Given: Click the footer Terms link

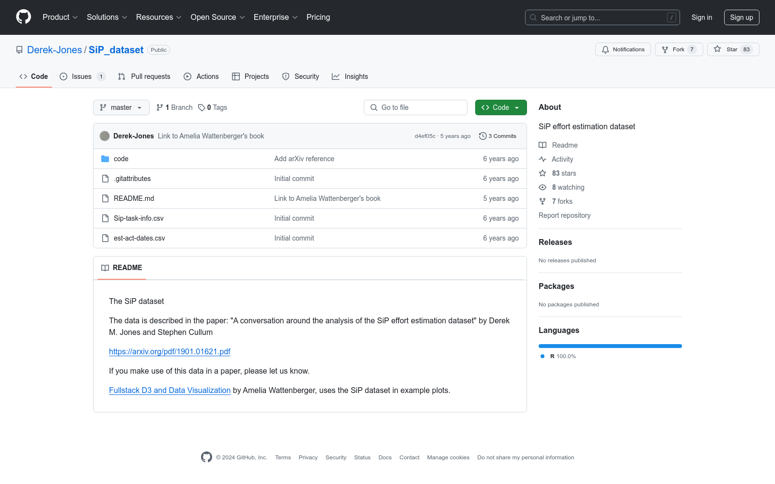Looking at the screenshot, I should click(x=283, y=457).
